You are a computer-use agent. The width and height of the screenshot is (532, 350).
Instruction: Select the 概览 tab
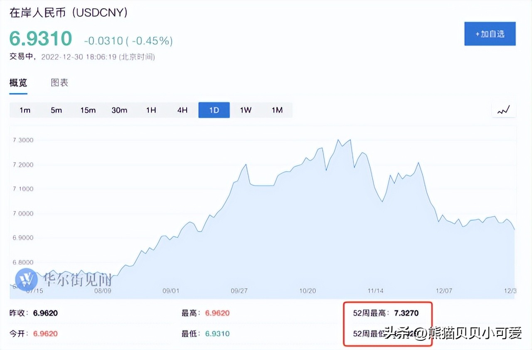click(x=17, y=83)
